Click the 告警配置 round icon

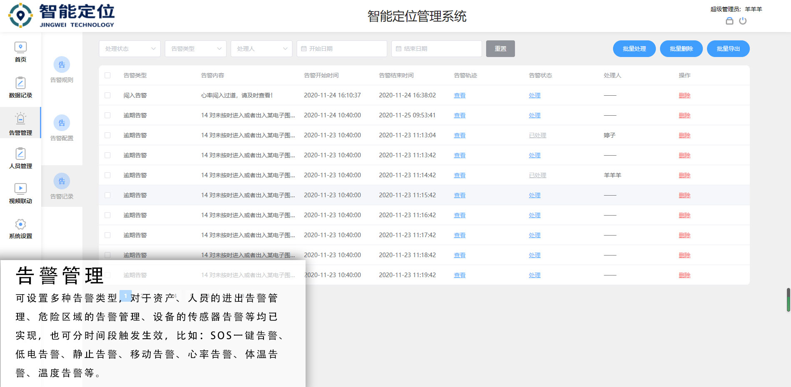(62, 123)
